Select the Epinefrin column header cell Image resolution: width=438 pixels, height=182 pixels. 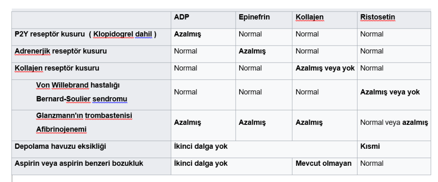[x=254, y=17]
